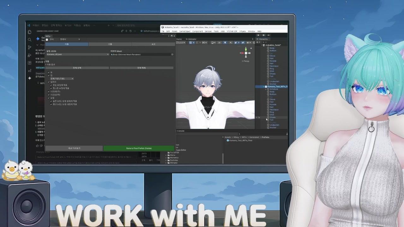Open the Explorer icon in VS Code
Viewport: 404px width, 227px height.
pos(30,32)
